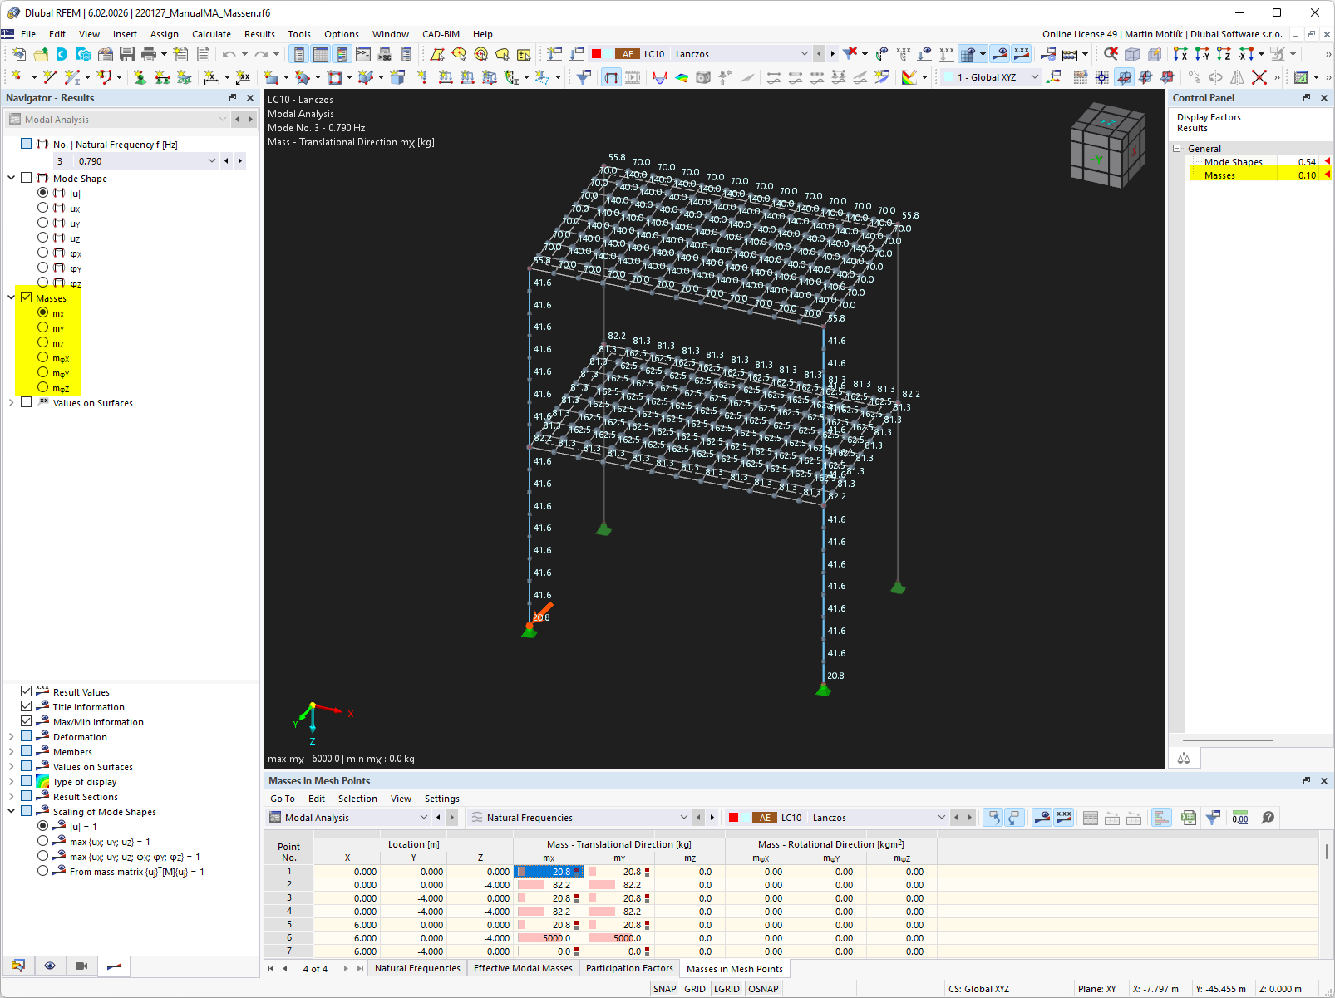Switch to the Effective Modal Masses tab
Image resolution: width=1335 pixels, height=998 pixels.
[523, 968]
